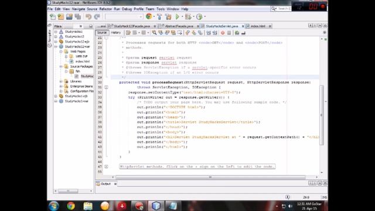Switch to the History view button
The width and height of the screenshot is (375, 211).
[x=116, y=33]
